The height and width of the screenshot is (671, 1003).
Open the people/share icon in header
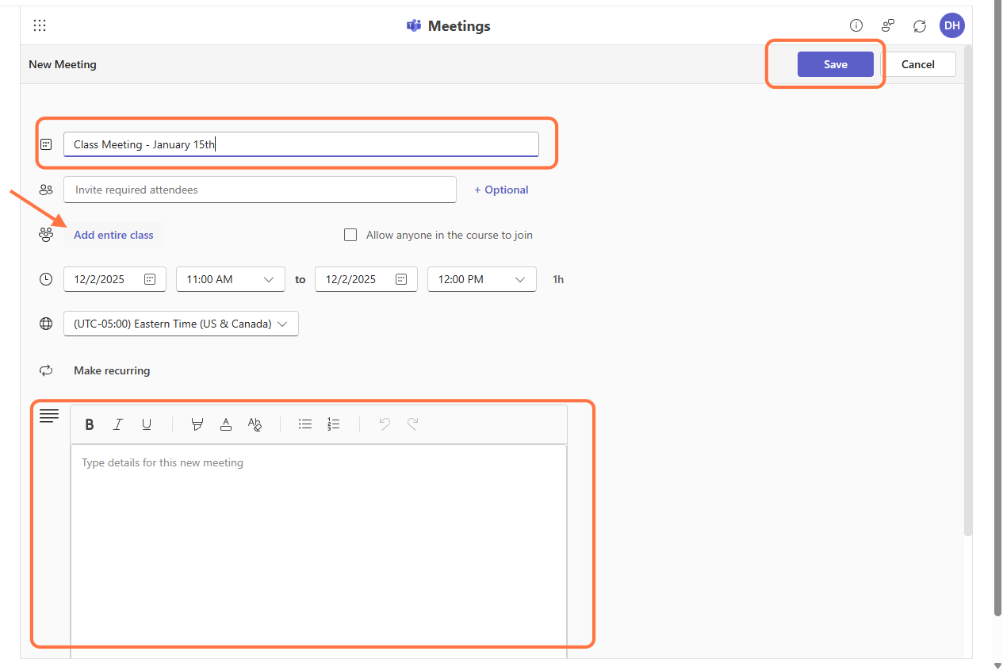pos(888,25)
